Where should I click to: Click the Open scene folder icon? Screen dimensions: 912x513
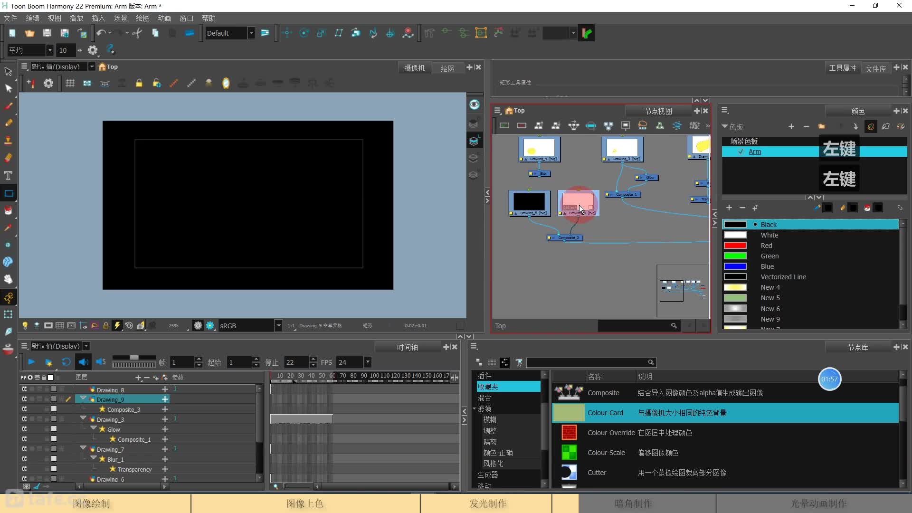29,33
